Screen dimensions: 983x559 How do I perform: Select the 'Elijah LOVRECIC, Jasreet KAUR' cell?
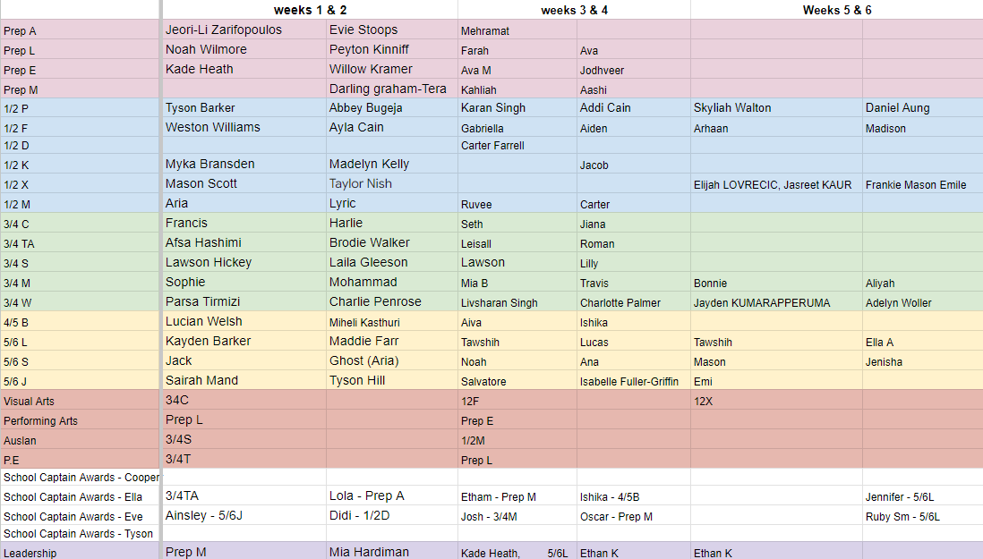pos(773,185)
